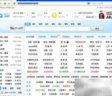
Task: Open the 携程旅行网 link
Action: (79, 68)
